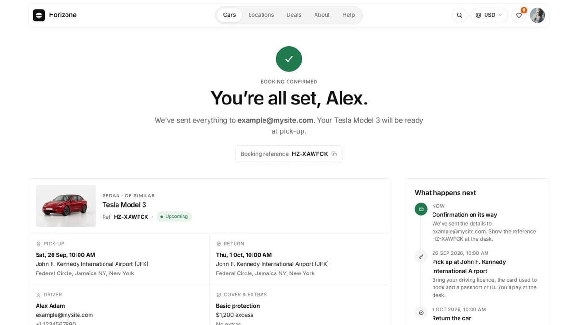Image resolution: width=578 pixels, height=325 pixels.
Task: Click the key pick-up step icon
Action: [421, 257]
